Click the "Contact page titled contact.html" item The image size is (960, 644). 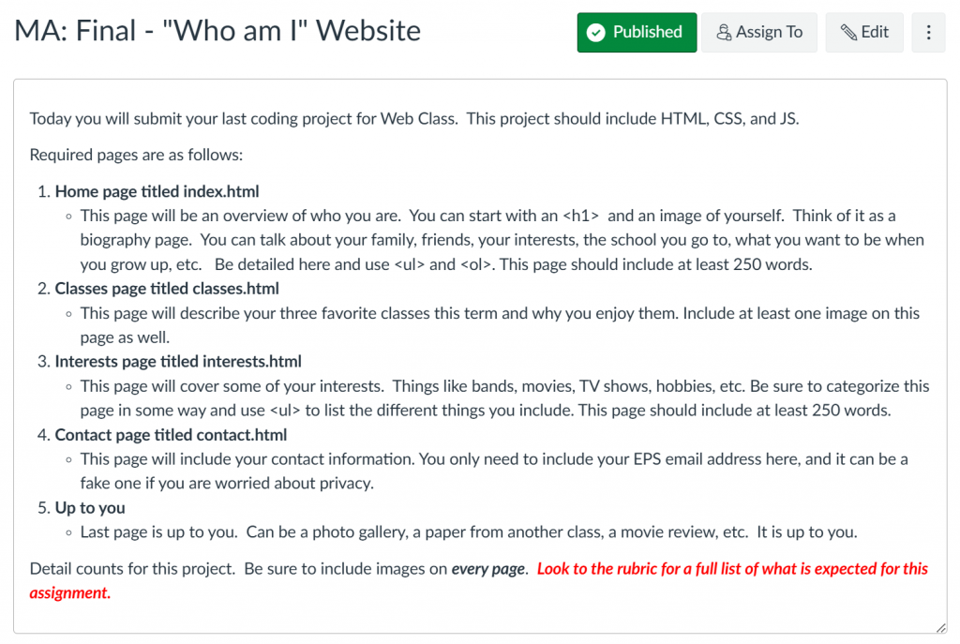coord(171,435)
